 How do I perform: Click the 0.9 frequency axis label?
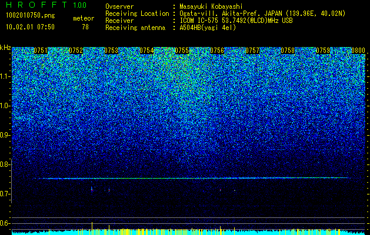pos(4,135)
